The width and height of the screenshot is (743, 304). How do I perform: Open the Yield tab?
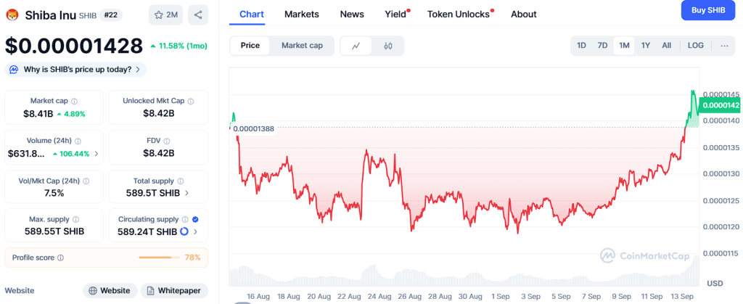(x=395, y=15)
